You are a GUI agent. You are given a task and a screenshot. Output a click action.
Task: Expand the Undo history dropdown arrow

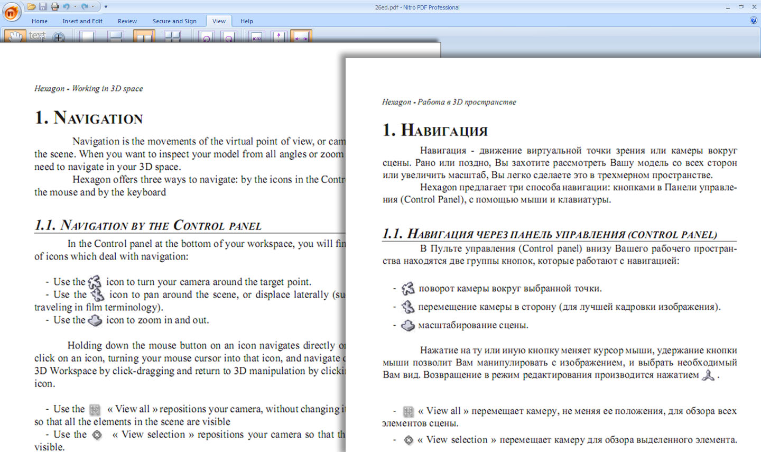click(75, 7)
